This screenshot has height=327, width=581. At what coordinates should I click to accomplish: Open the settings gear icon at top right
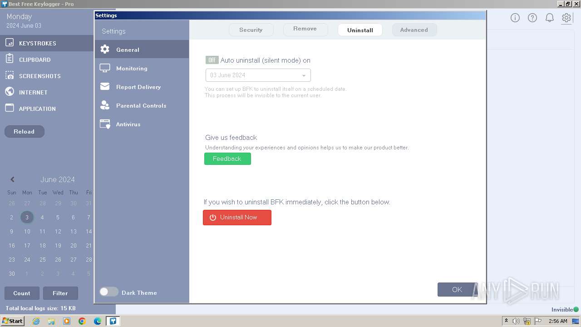tap(566, 18)
